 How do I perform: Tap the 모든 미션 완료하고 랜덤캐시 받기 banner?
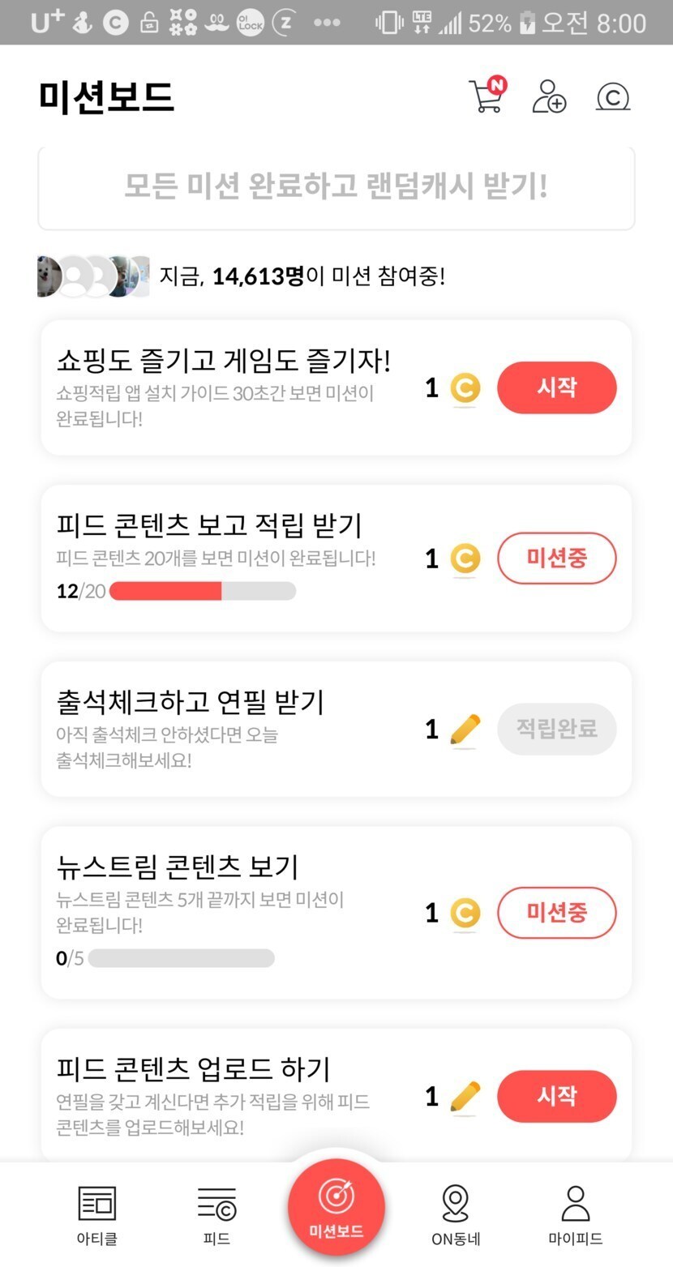336,187
